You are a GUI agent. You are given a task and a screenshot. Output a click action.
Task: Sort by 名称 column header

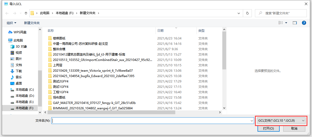[x=51, y=30]
